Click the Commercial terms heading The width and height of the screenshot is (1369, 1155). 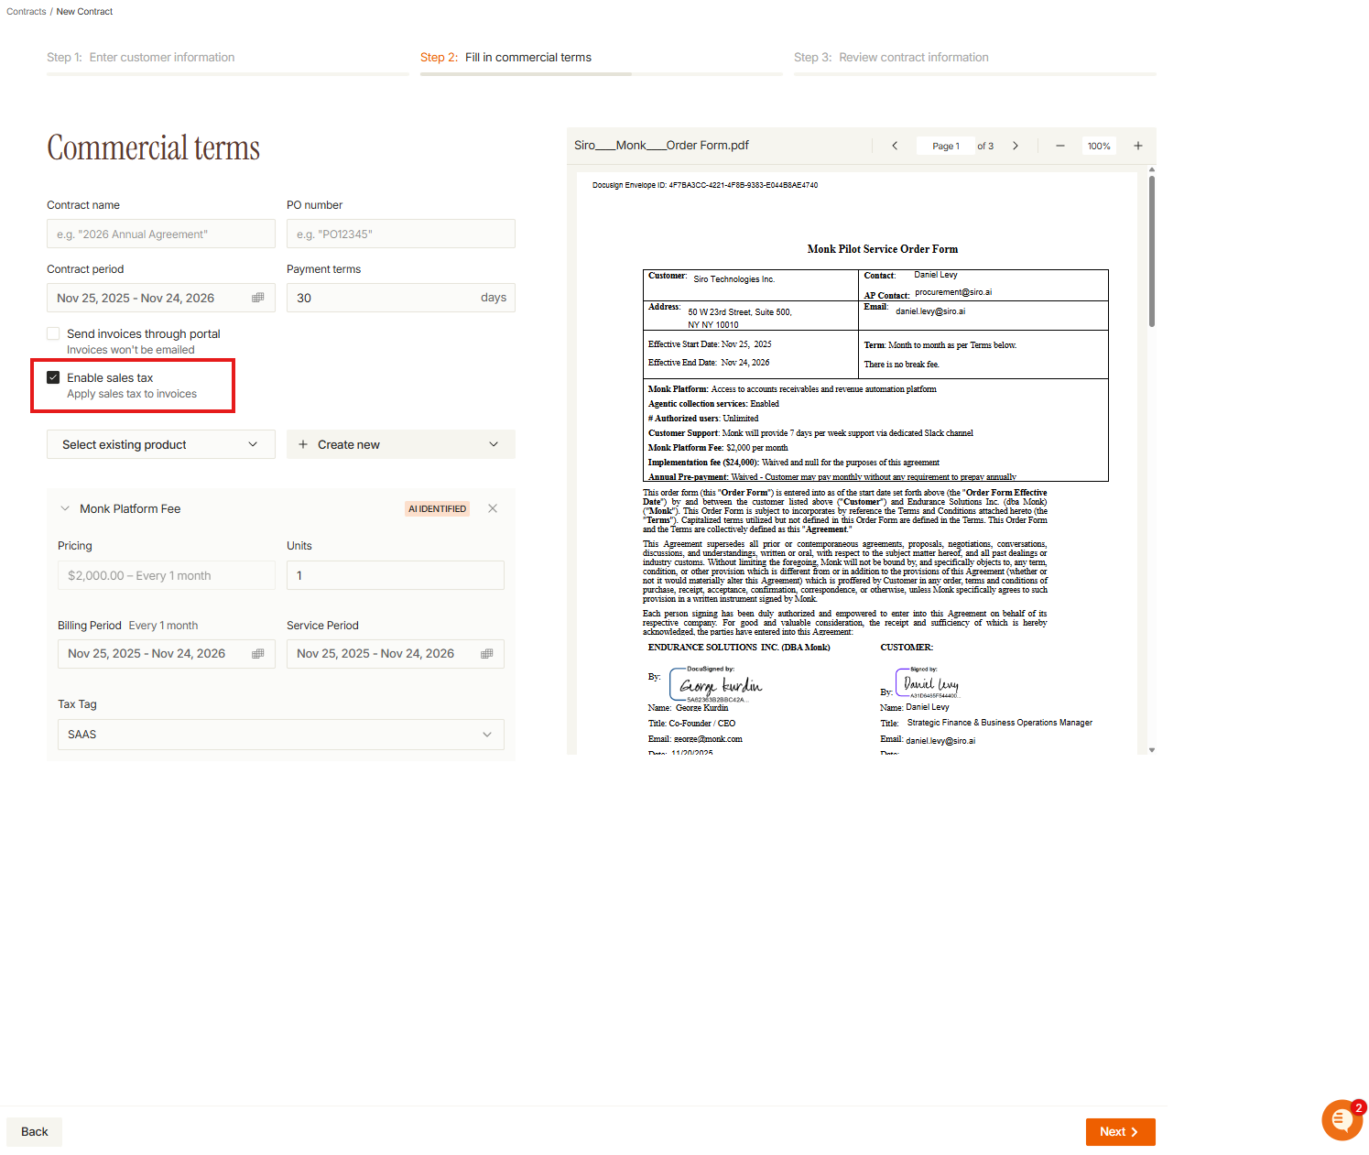coord(154,147)
